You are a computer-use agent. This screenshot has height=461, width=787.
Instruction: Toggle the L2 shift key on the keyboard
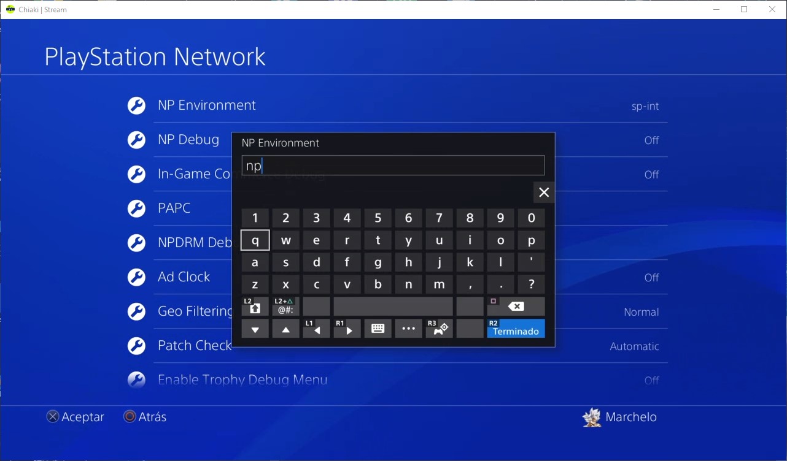point(255,307)
